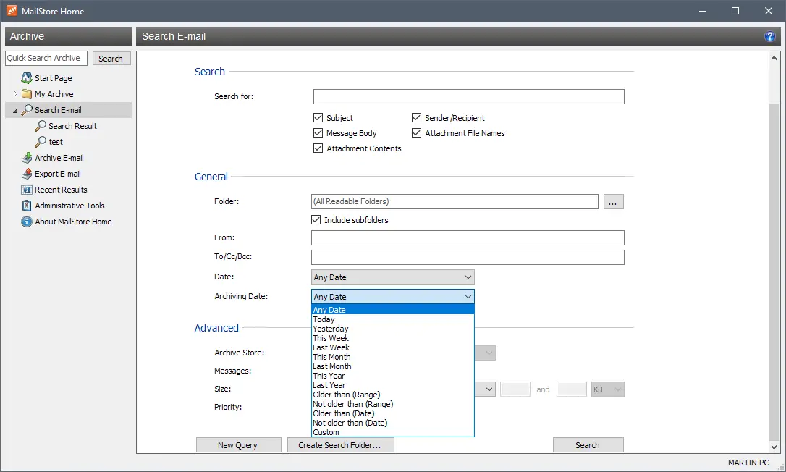
Task: Collapse the Search E-mail tree node
Action: (15, 111)
